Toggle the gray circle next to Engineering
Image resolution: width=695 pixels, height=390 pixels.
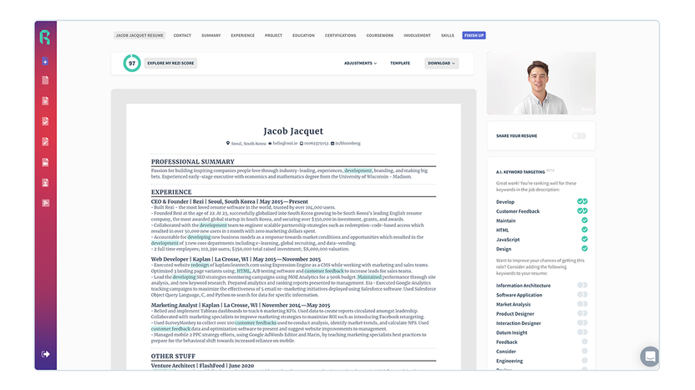[x=585, y=360]
